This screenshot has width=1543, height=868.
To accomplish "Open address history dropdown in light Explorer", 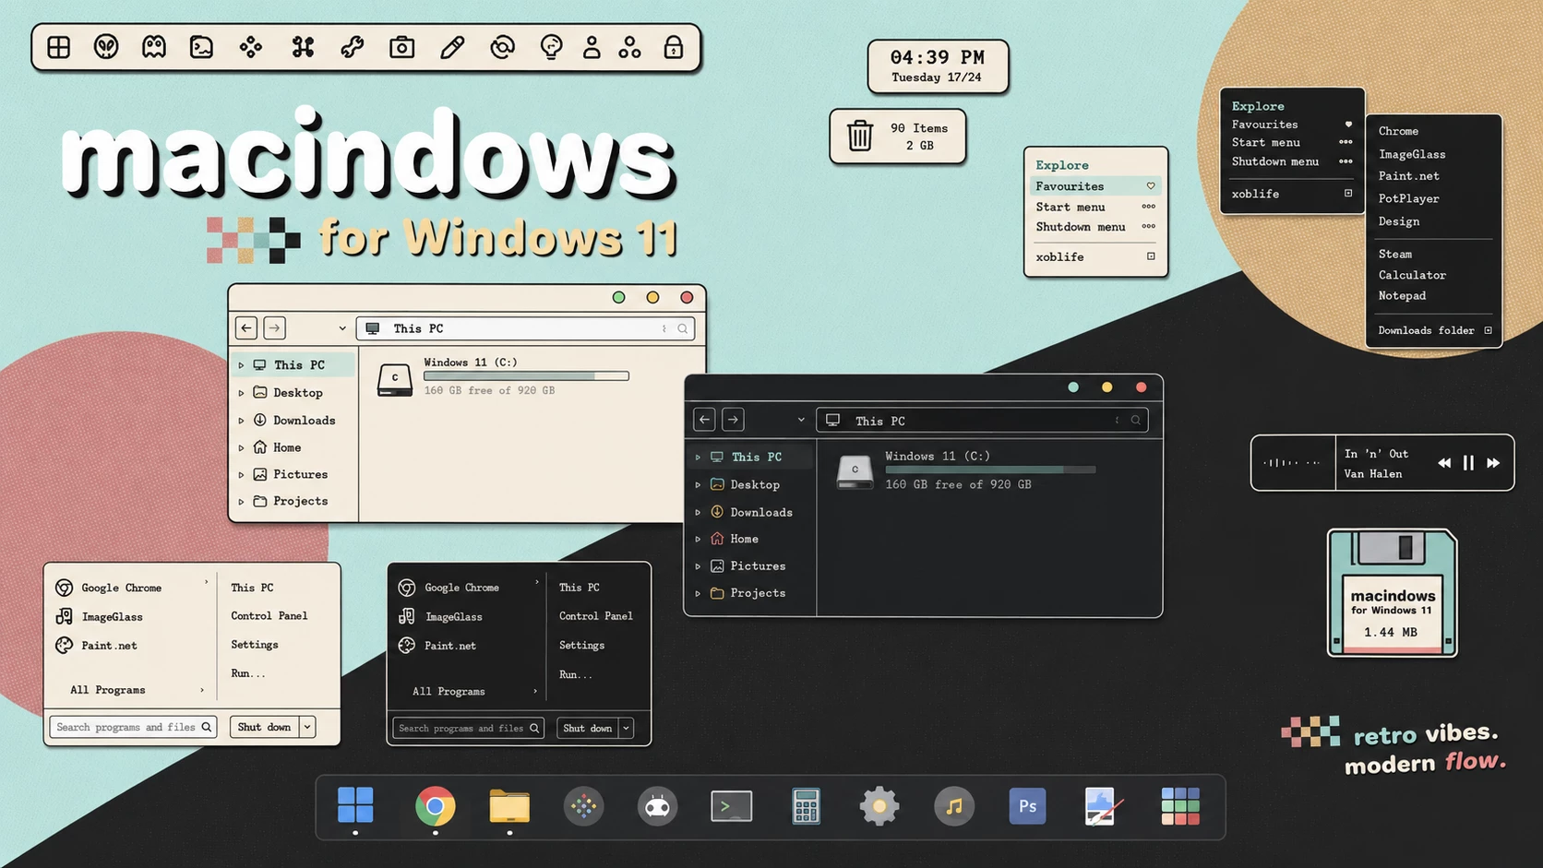I will point(342,328).
